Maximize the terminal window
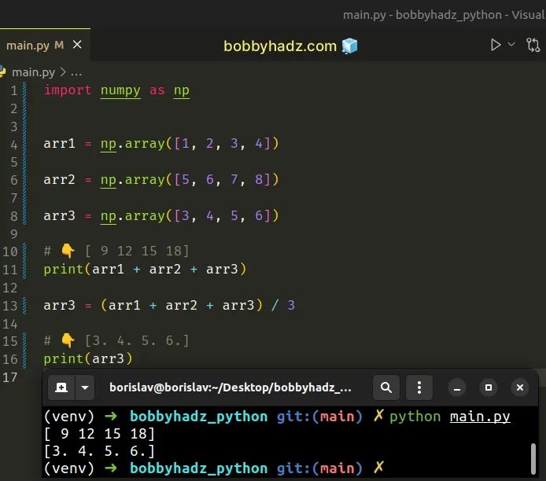 (x=489, y=387)
